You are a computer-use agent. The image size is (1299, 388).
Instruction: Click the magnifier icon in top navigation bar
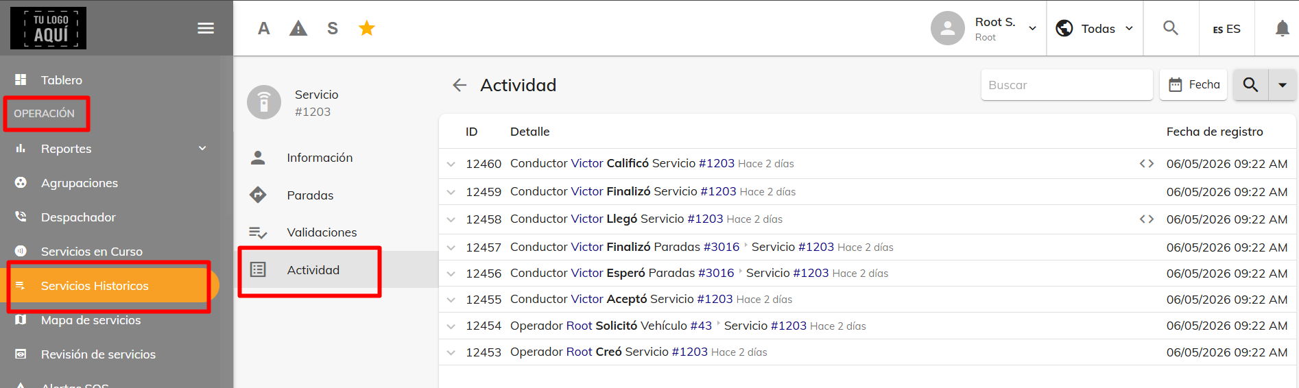point(1171,28)
